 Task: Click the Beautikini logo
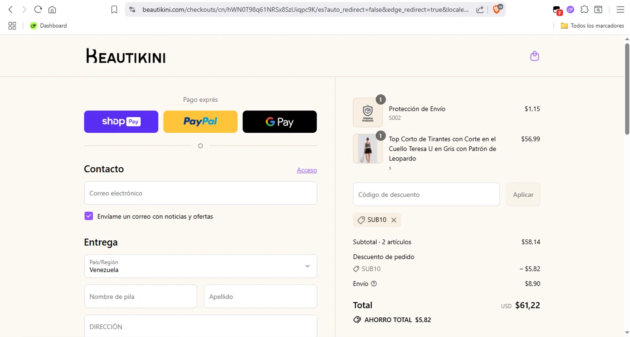tap(126, 56)
